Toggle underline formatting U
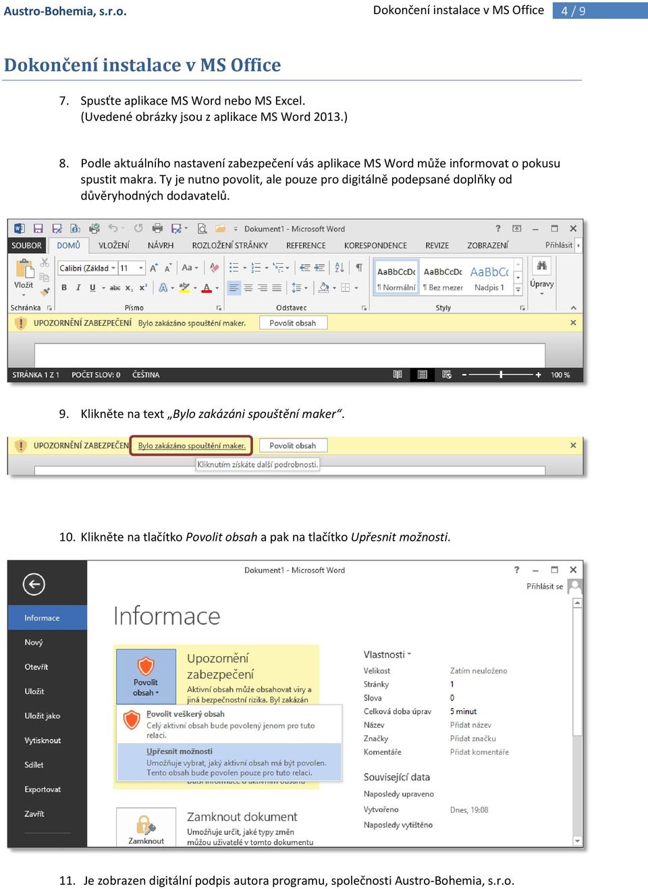Viewport: 648px width, 889px height. [92, 288]
